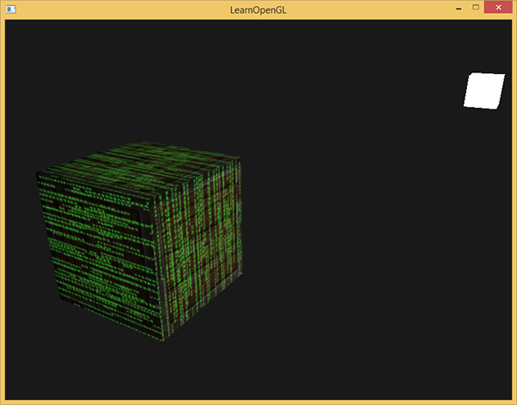Click the white light source cube
The image size is (517, 405).
point(483,90)
